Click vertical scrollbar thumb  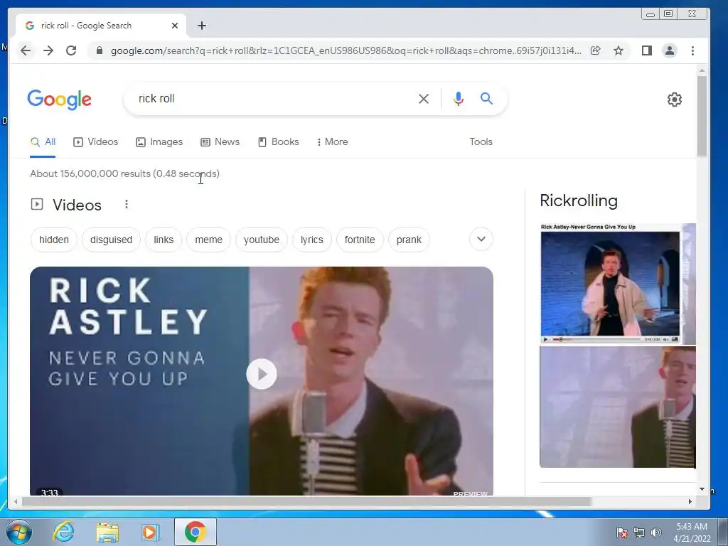(x=702, y=116)
